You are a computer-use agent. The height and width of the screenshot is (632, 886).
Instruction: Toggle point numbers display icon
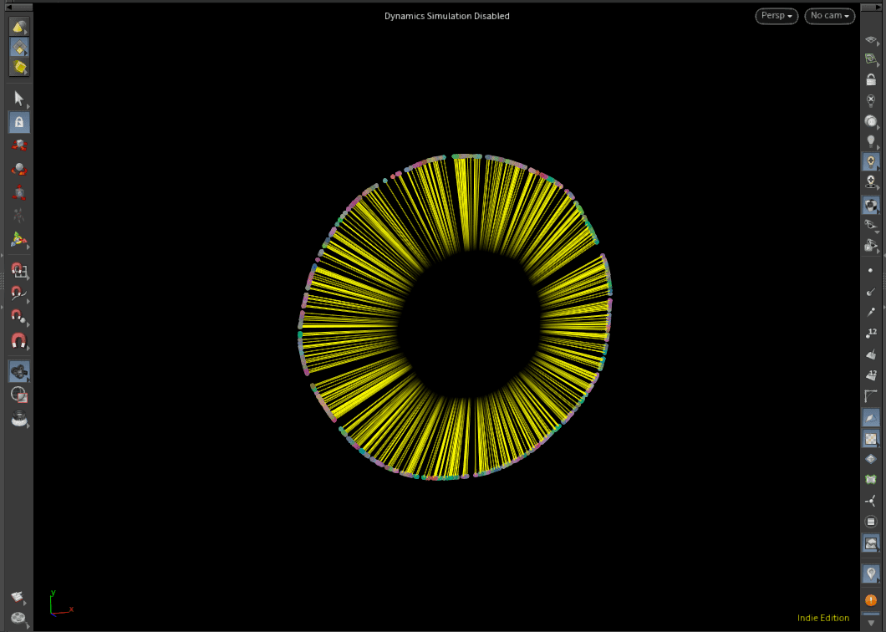[x=871, y=333]
